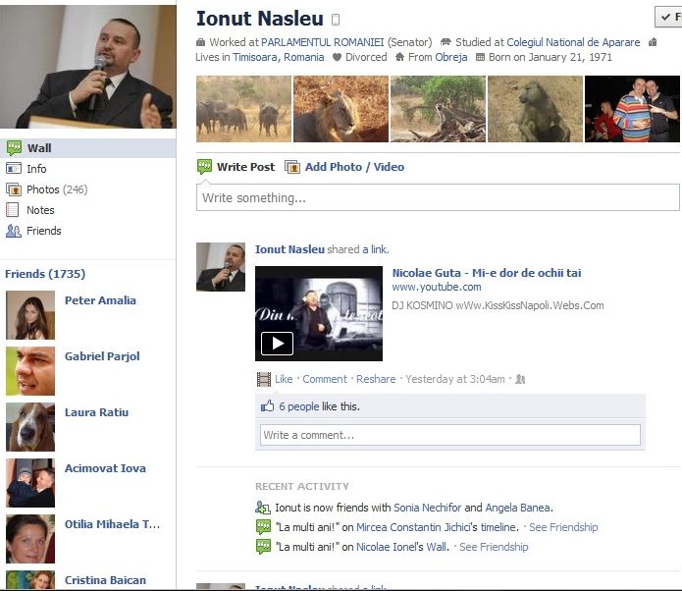682x591 pixels.
Task: Click comment icon beside Nicolae Ionel's Wall activity
Action: [263, 547]
